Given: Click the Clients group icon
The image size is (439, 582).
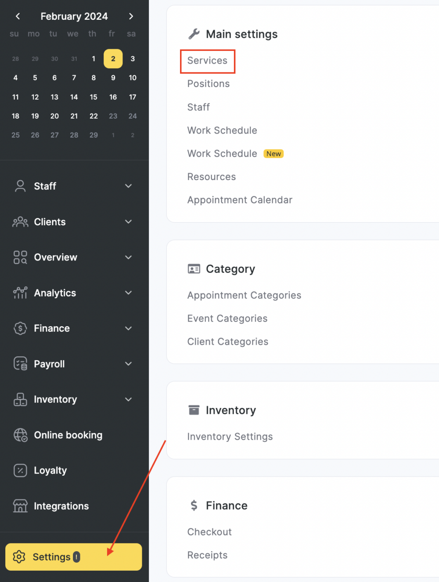Looking at the screenshot, I should [x=20, y=222].
